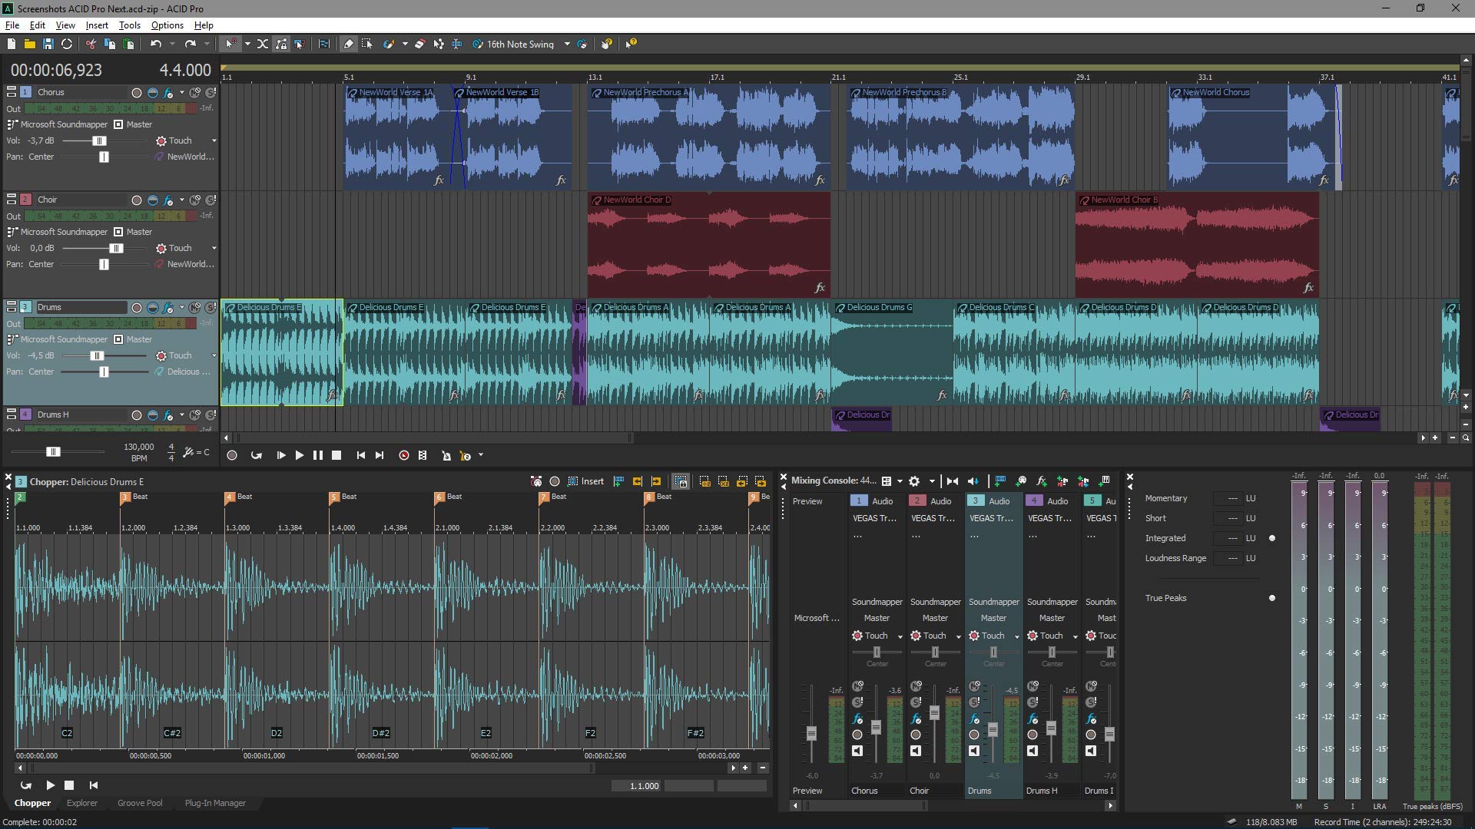
Task: Open the 16th Note Swing dropdown
Action: (568, 44)
